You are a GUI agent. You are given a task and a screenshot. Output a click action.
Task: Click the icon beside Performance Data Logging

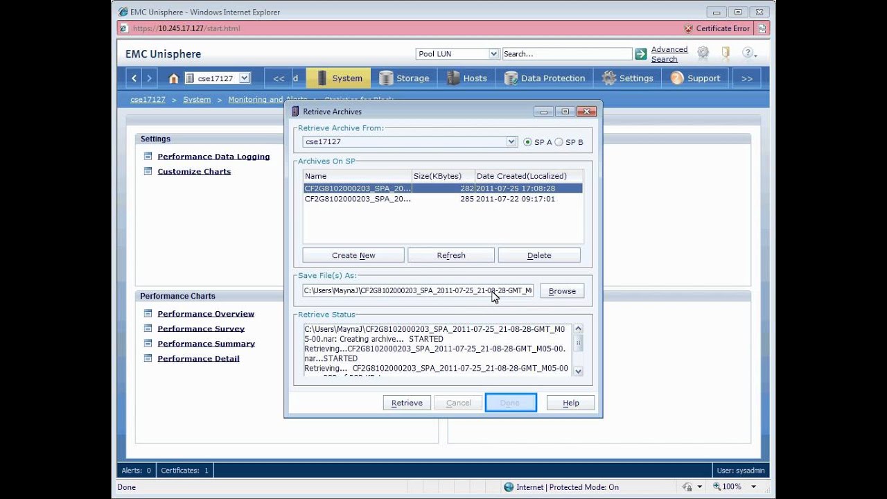[148, 156]
